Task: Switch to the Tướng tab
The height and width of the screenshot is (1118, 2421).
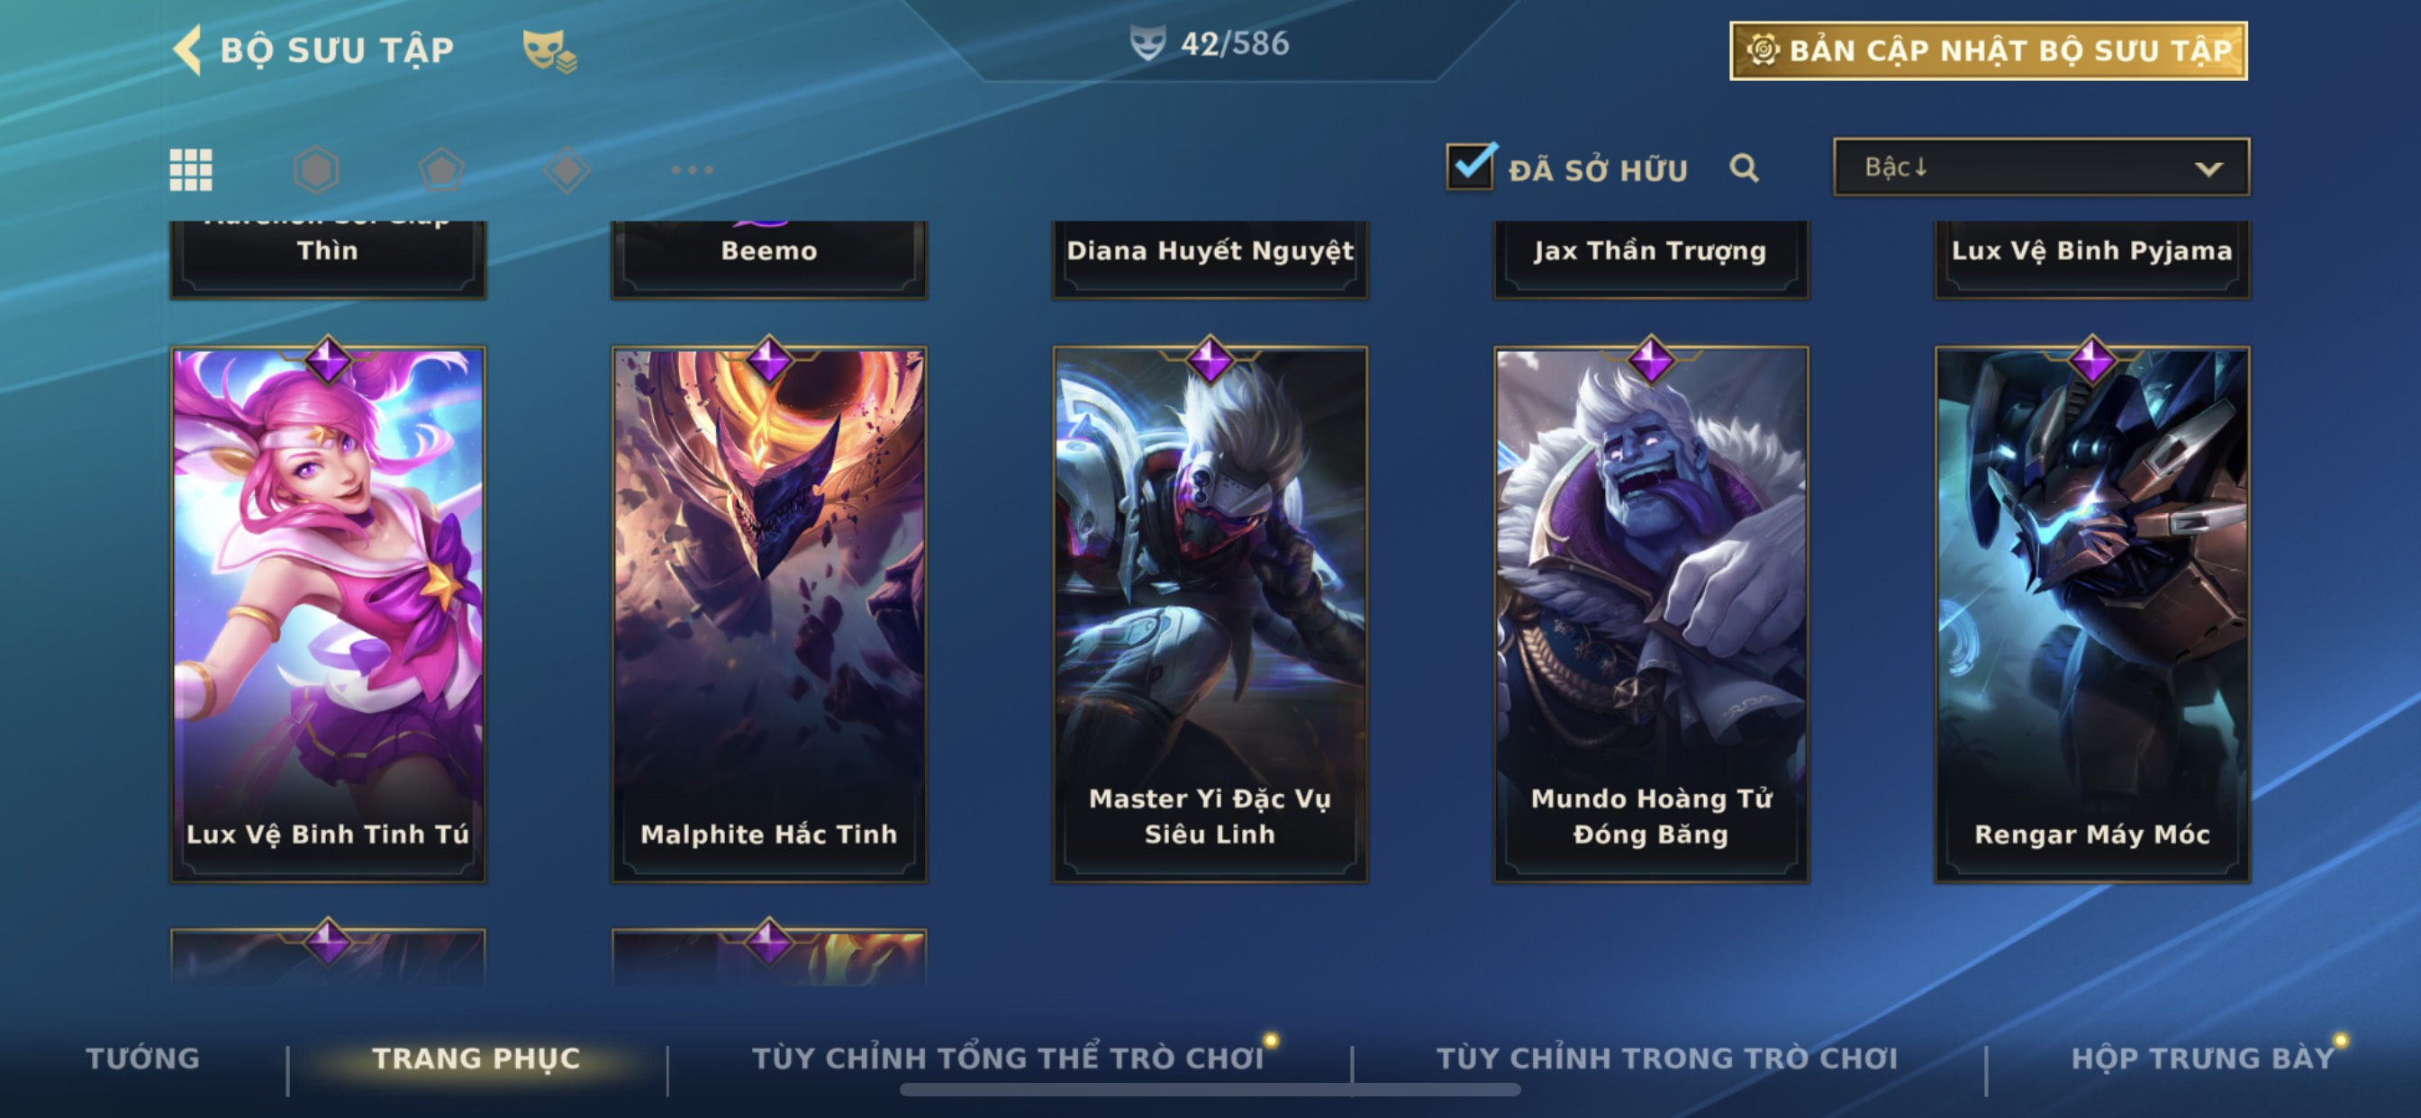Action: (x=143, y=1058)
